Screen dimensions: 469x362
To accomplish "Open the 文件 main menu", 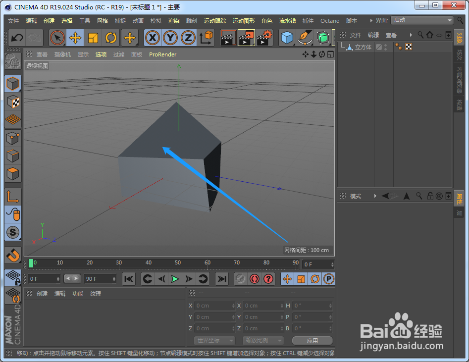I will tap(13, 21).
